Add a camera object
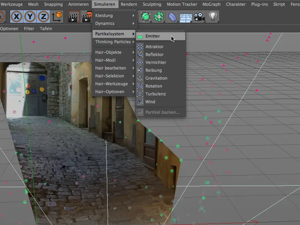The image size is (300, 225). (199, 16)
